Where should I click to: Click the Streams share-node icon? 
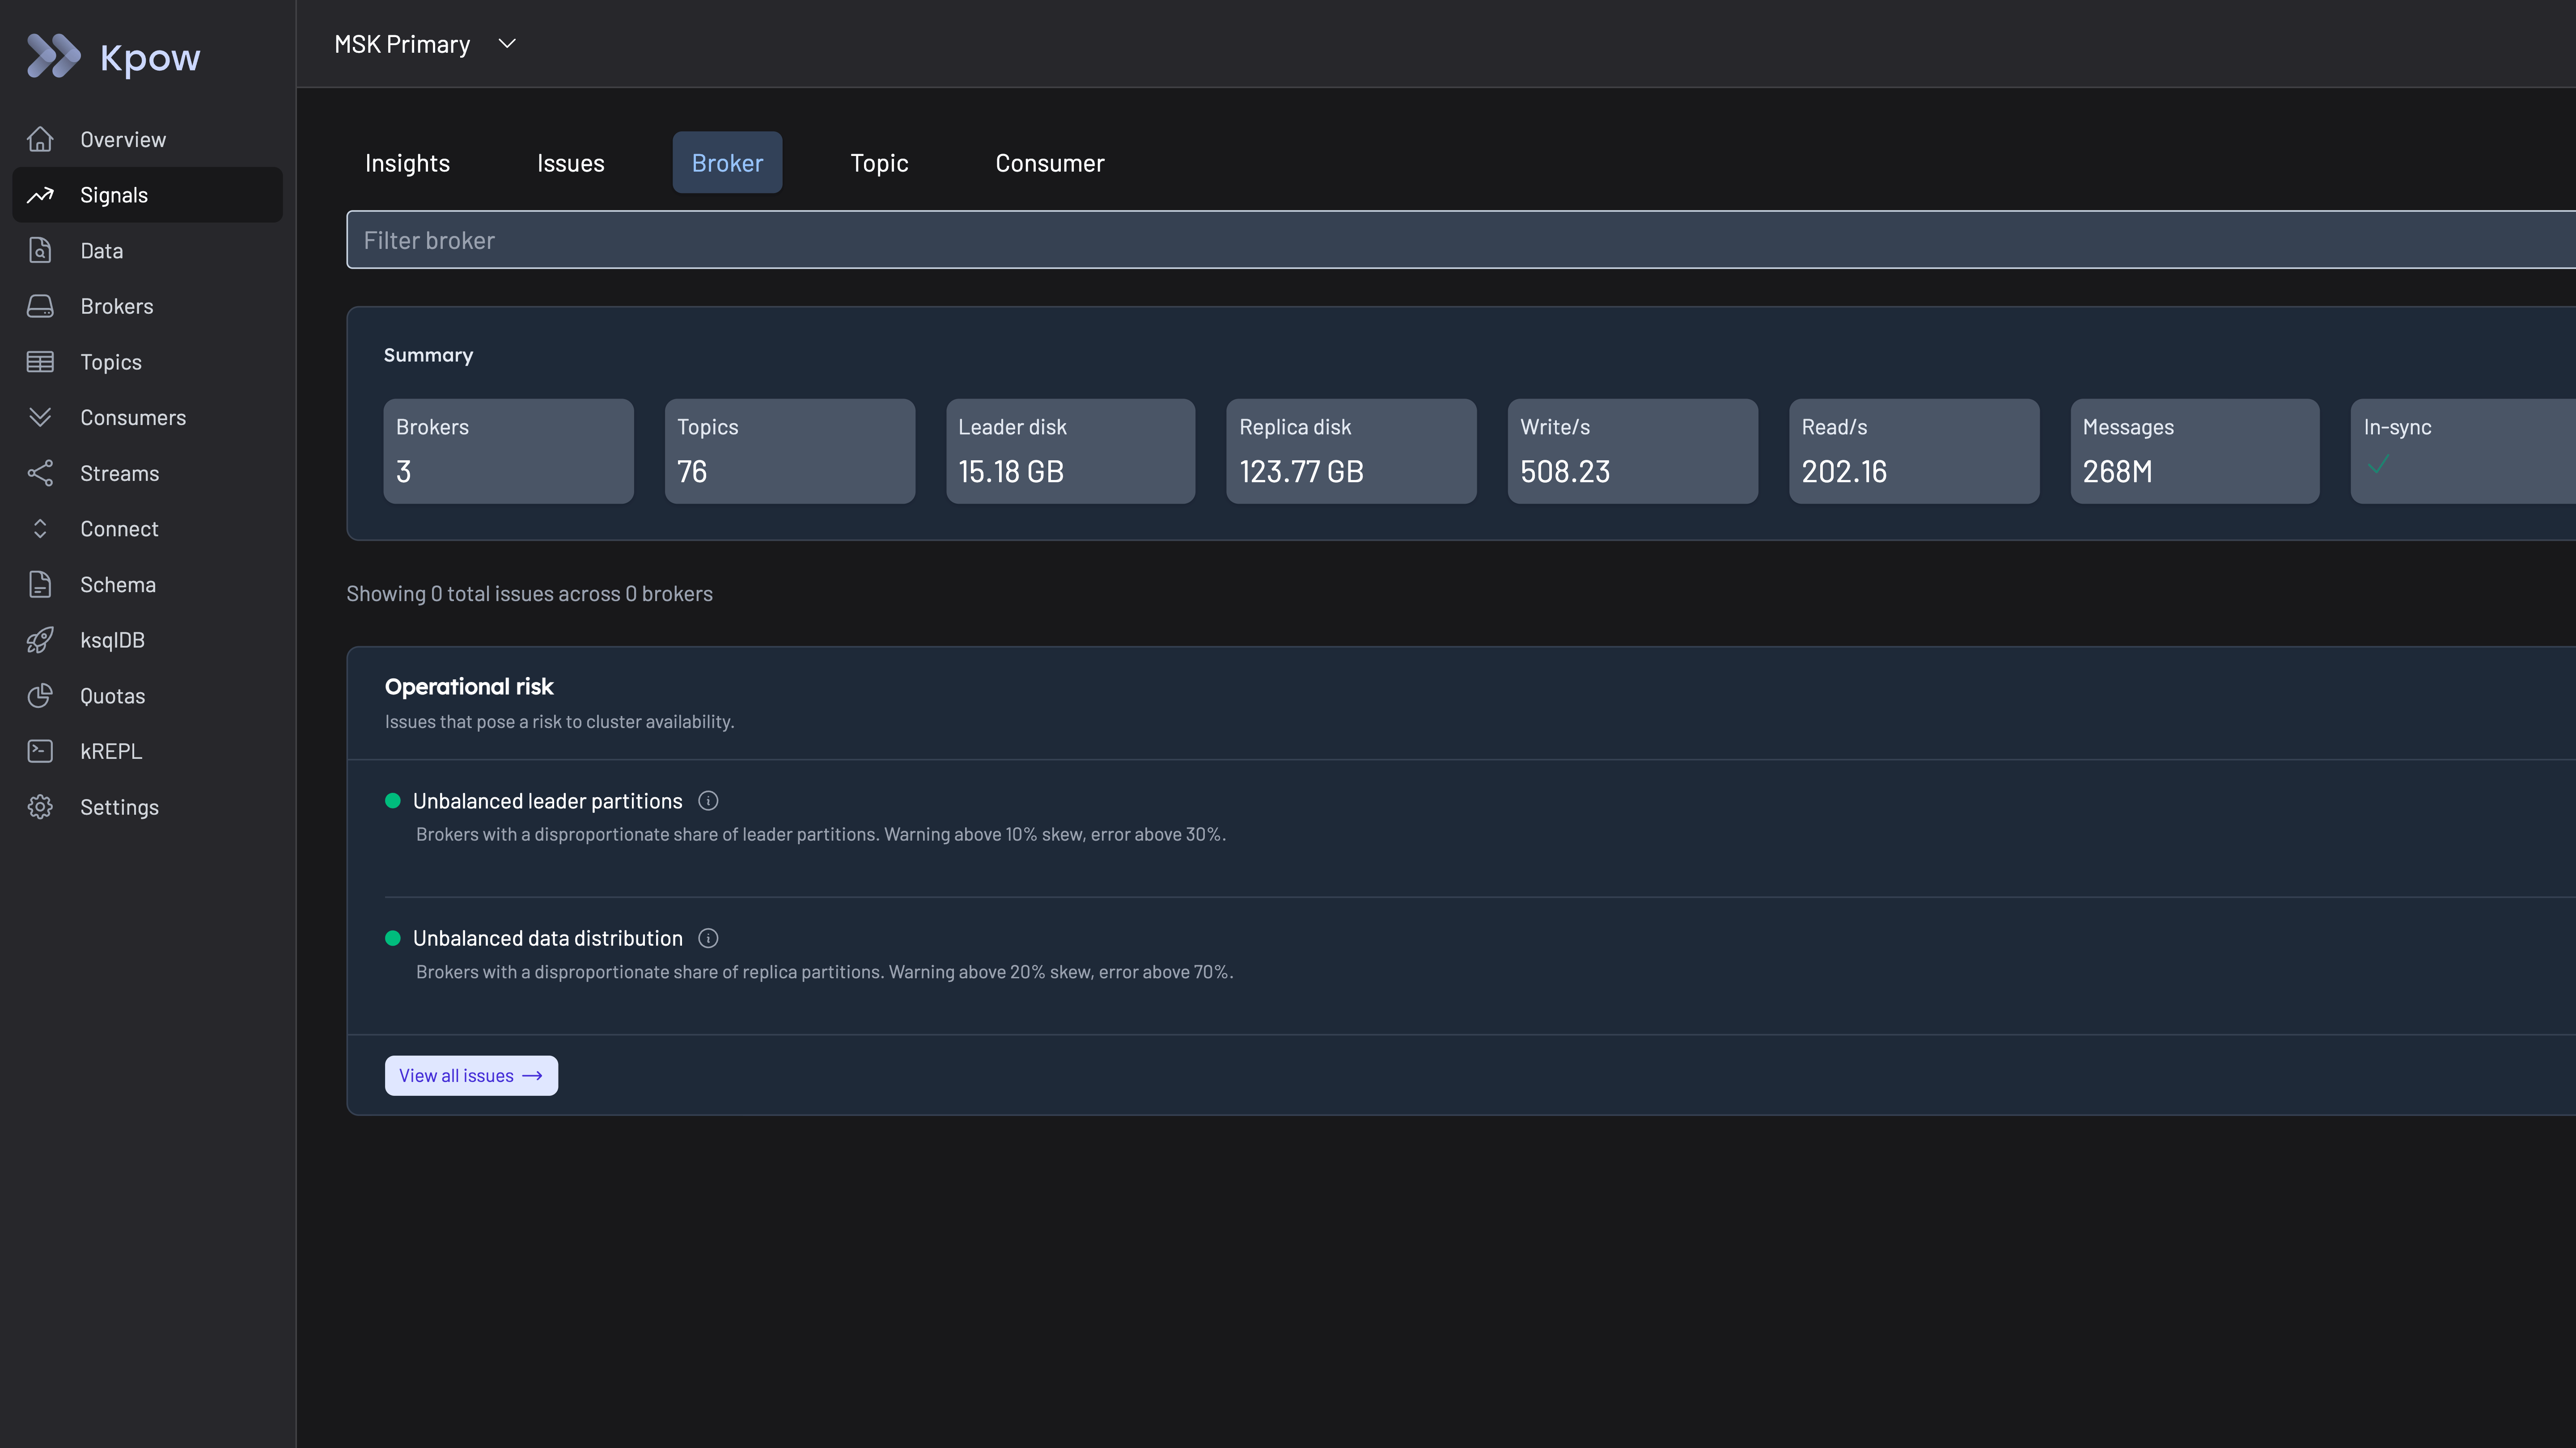[x=40, y=473]
